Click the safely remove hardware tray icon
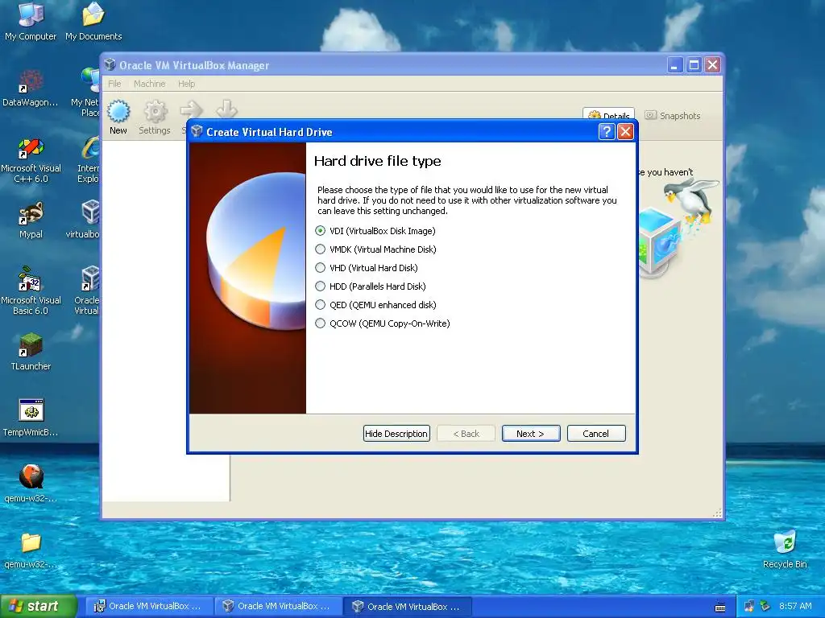825x618 pixels. click(x=765, y=607)
